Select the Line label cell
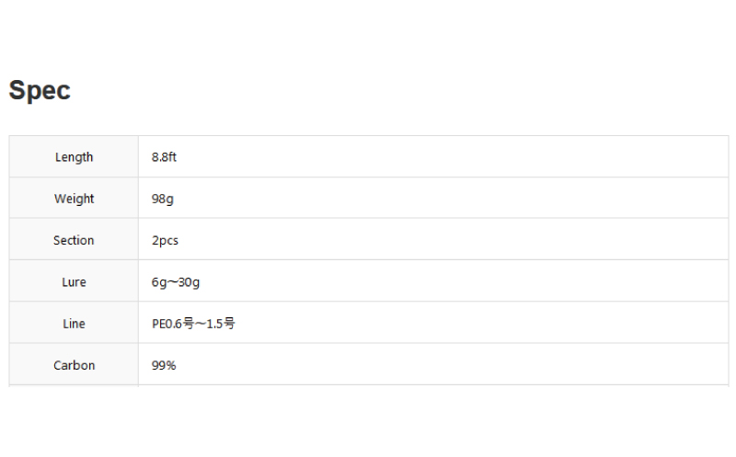This screenshot has height=457, width=736. (74, 324)
